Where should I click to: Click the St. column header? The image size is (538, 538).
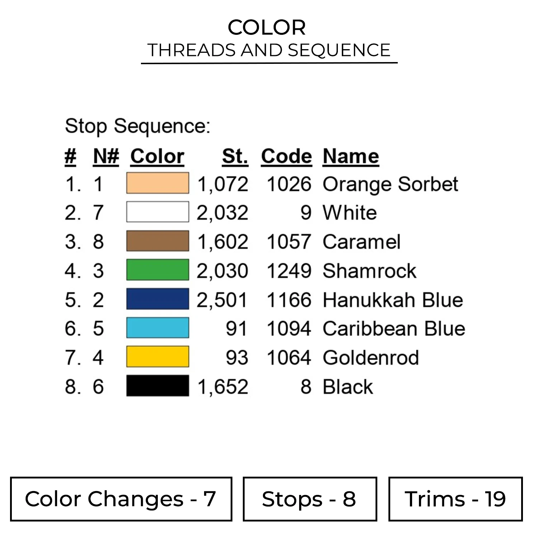pos(235,156)
